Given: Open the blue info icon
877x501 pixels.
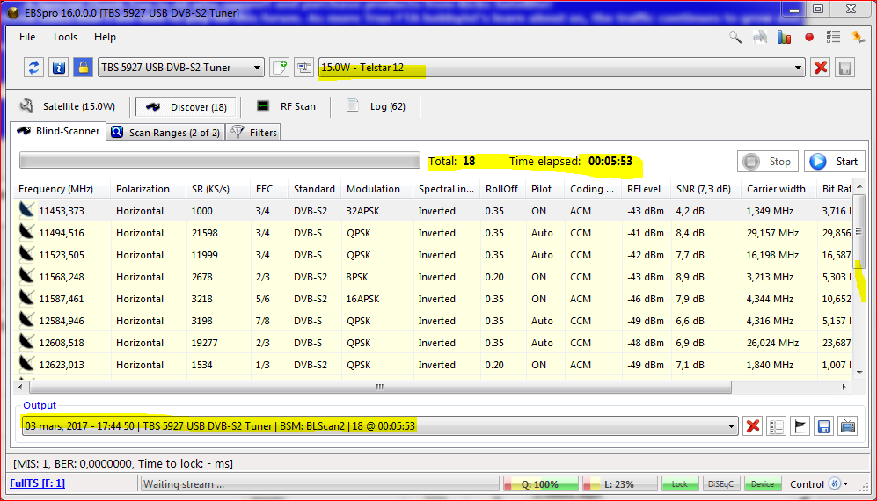Looking at the screenshot, I should (x=59, y=68).
